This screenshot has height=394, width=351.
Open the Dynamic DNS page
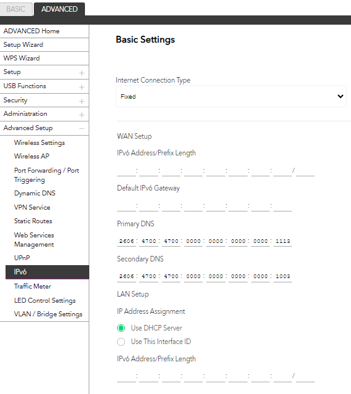(34, 193)
